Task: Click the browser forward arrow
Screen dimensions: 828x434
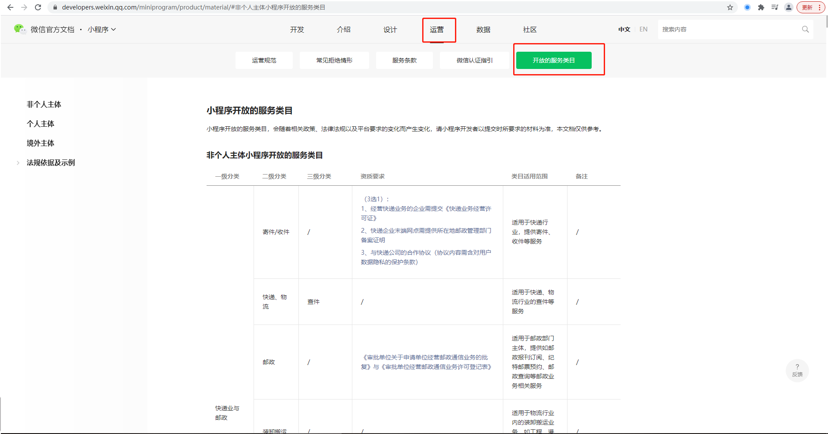Action: (24, 7)
